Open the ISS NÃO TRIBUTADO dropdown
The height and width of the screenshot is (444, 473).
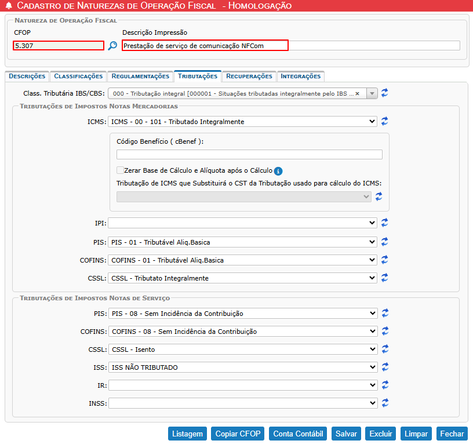click(x=242, y=367)
